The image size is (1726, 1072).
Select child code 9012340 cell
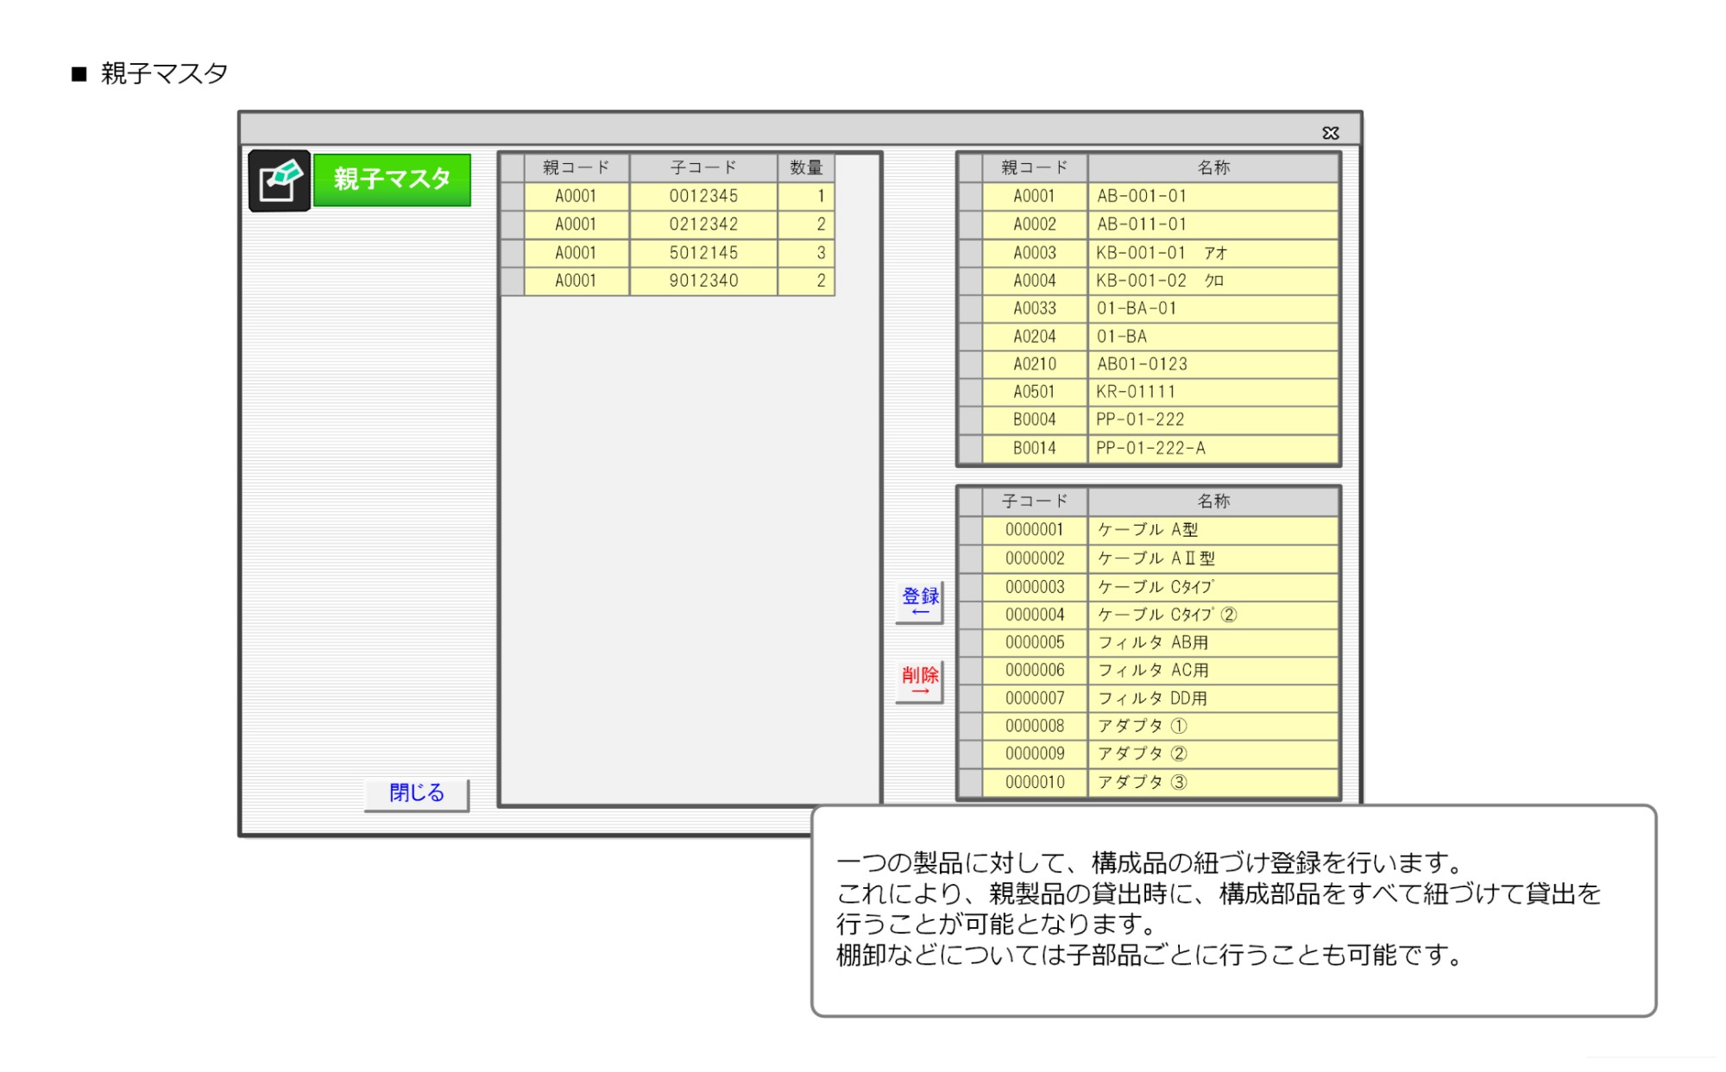pyautogui.click(x=703, y=281)
